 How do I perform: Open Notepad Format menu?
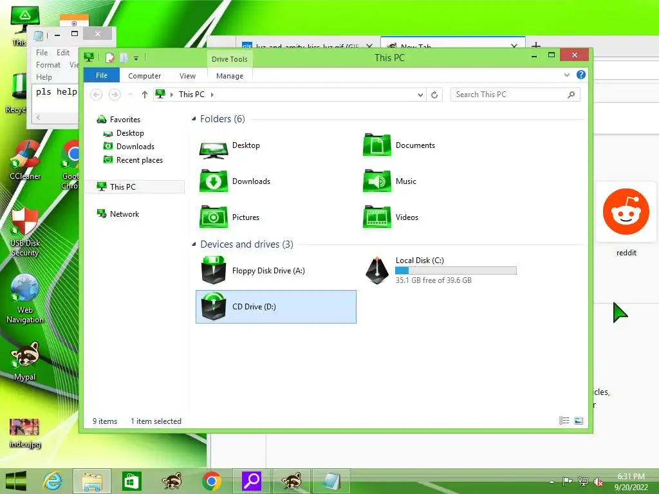tap(48, 65)
